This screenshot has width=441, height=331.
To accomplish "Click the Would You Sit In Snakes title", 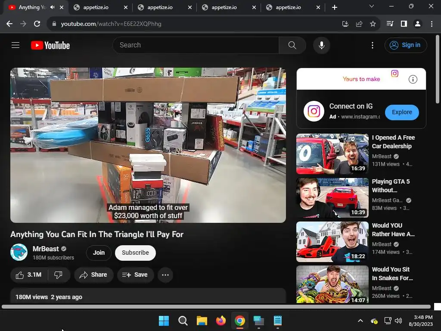I will click(392, 274).
